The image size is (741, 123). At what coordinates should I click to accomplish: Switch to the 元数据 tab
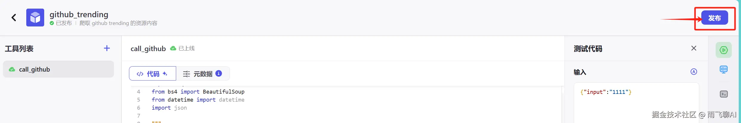click(203, 73)
